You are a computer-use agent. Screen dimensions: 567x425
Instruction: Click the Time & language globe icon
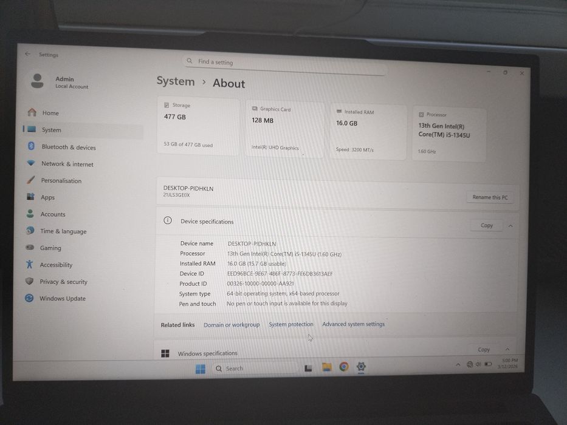(30, 230)
